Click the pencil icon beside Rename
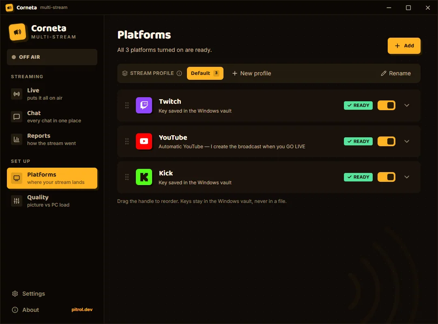The width and height of the screenshot is (438, 324). 384,73
